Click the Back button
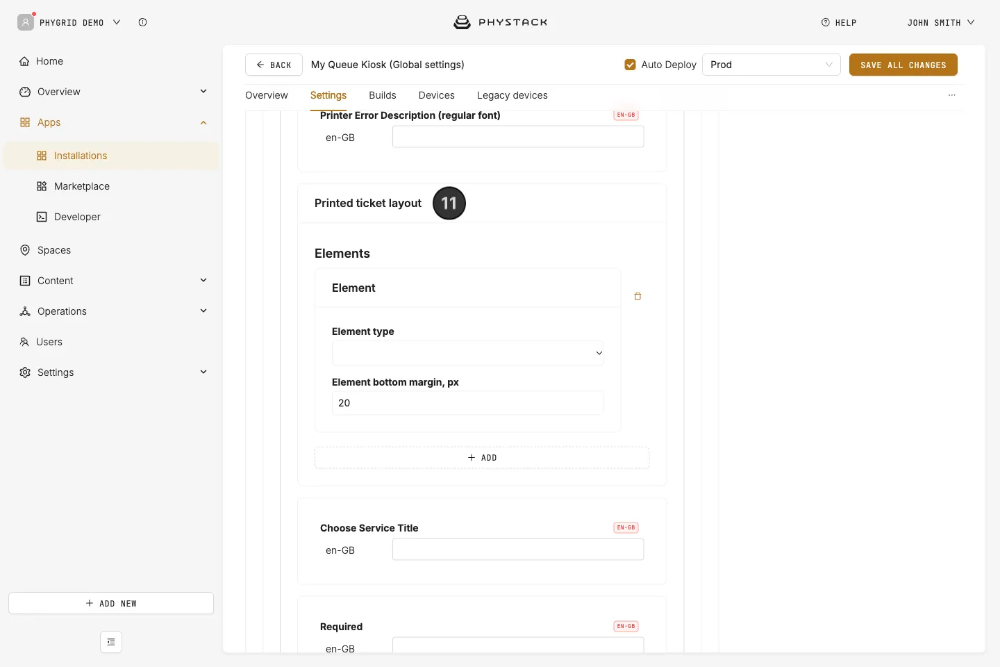Screen dimensions: 1000x667 [x=274, y=65]
